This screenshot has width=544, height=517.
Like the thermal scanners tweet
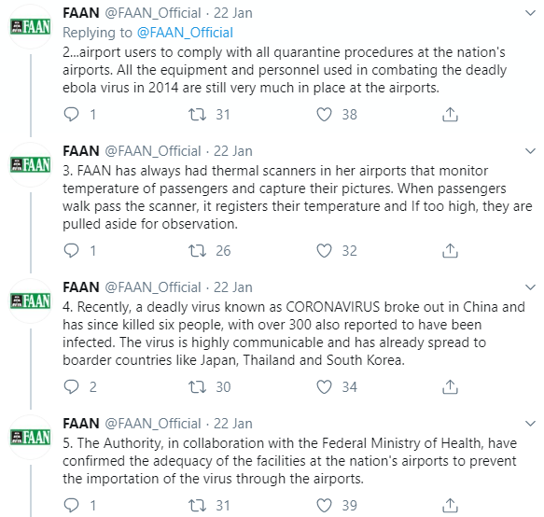tap(324, 250)
